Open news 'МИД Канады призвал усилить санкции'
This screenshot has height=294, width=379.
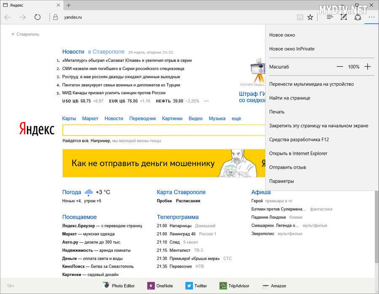[114, 93]
